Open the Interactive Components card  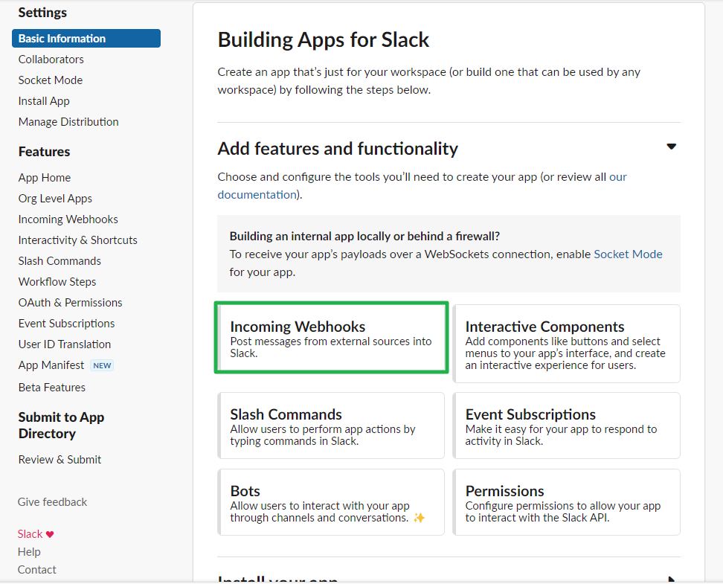point(566,344)
